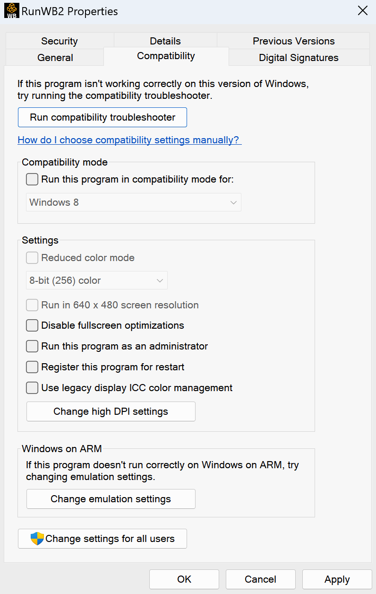
Task: Open the Windows 8 compatibility dropdown
Action: pos(133,202)
